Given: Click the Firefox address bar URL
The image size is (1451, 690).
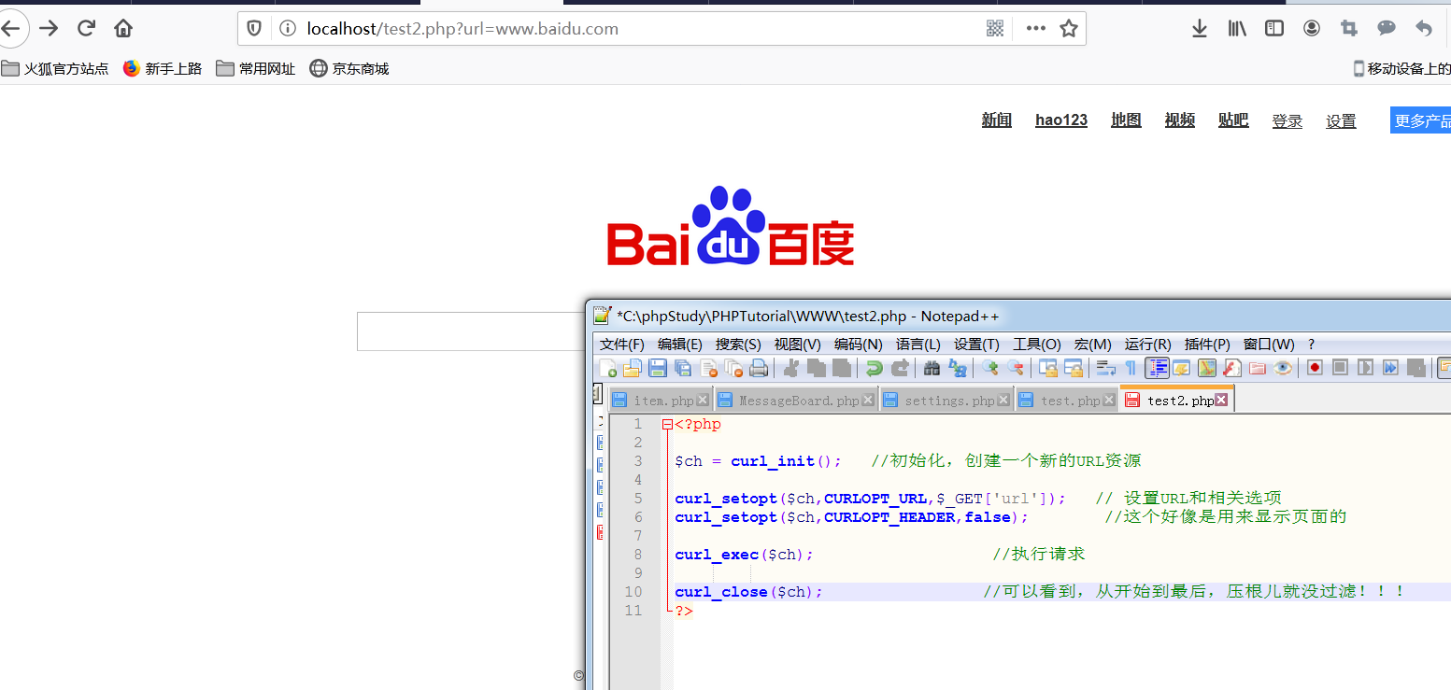Looking at the screenshot, I should [x=462, y=29].
